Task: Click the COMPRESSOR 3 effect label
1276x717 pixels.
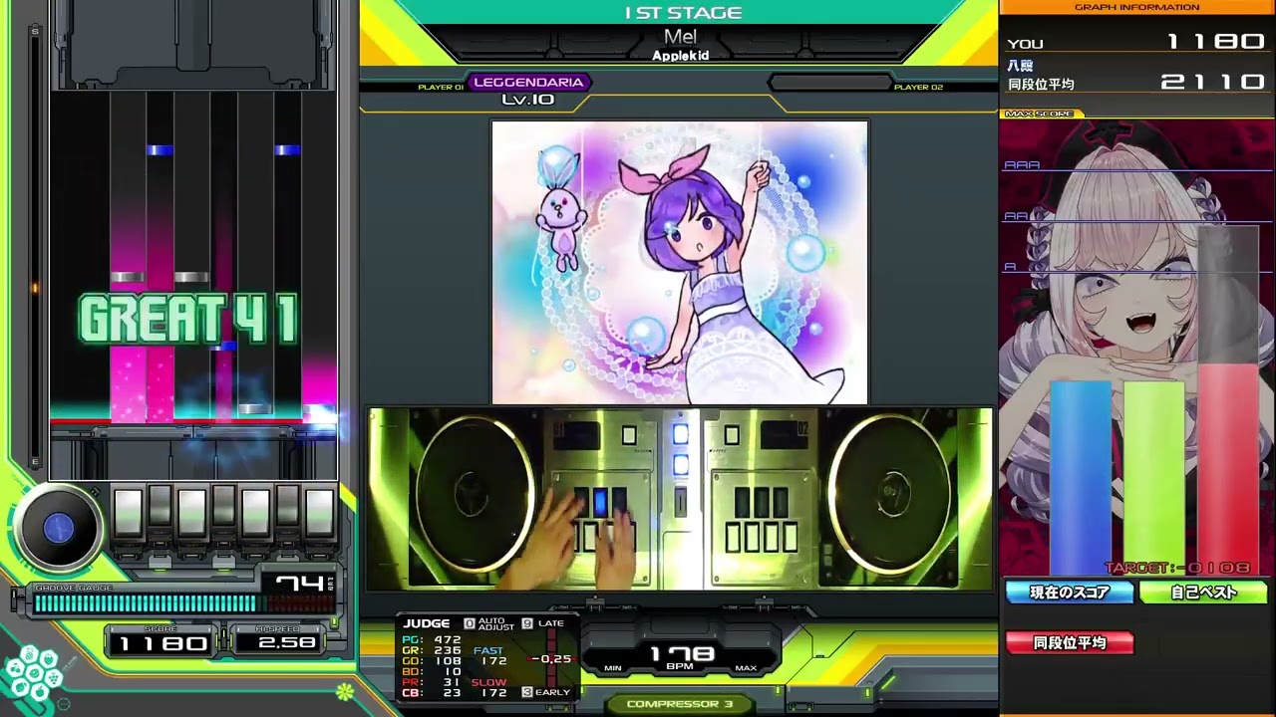Action: [x=679, y=704]
